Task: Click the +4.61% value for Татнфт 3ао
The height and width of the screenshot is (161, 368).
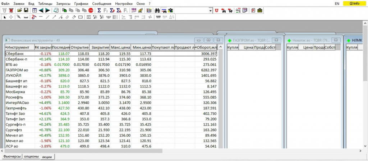Action: [45, 114]
